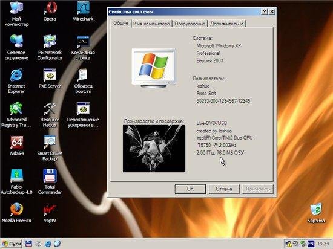
Task: Open the Пуск start menu
Action: [x=12, y=244]
